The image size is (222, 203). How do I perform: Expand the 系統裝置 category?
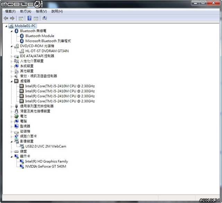pos(11,66)
